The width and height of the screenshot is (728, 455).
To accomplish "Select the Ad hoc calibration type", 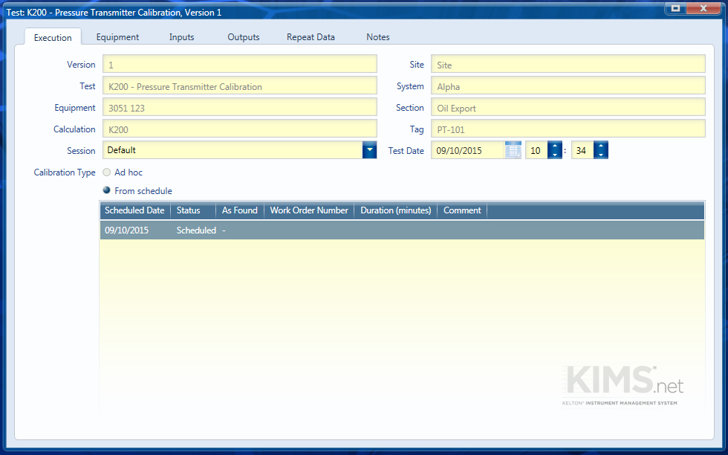I will tap(107, 172).
